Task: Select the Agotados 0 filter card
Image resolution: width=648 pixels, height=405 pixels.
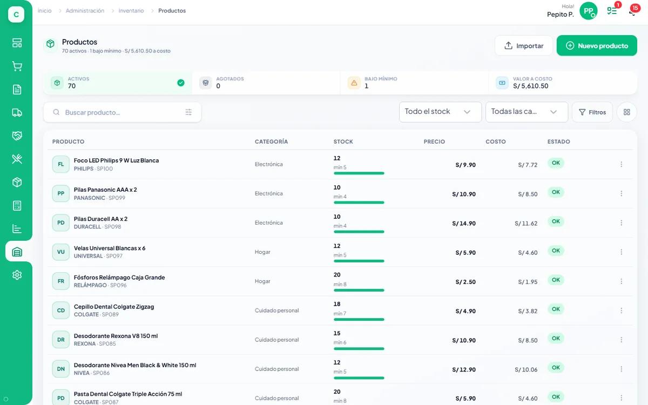Action: [266, 83]
